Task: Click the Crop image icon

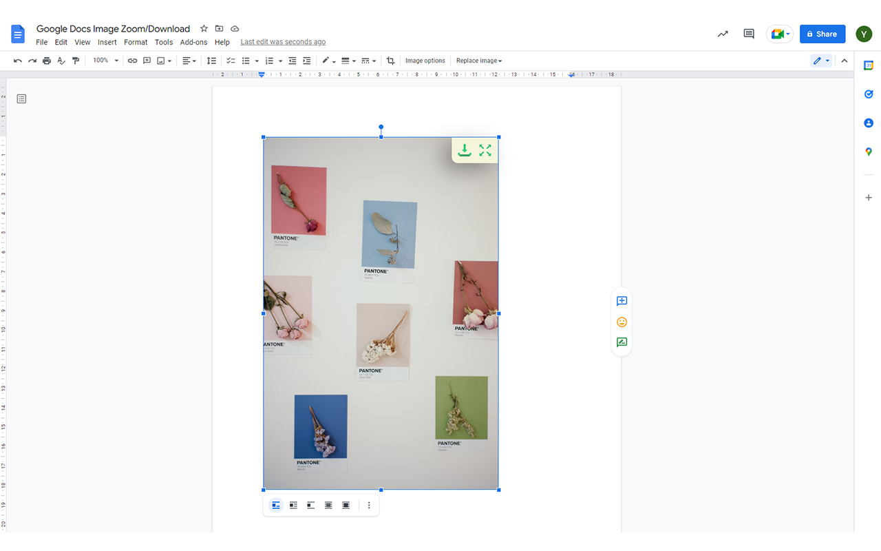Action: pyautogui.click(x=390, y=61)
